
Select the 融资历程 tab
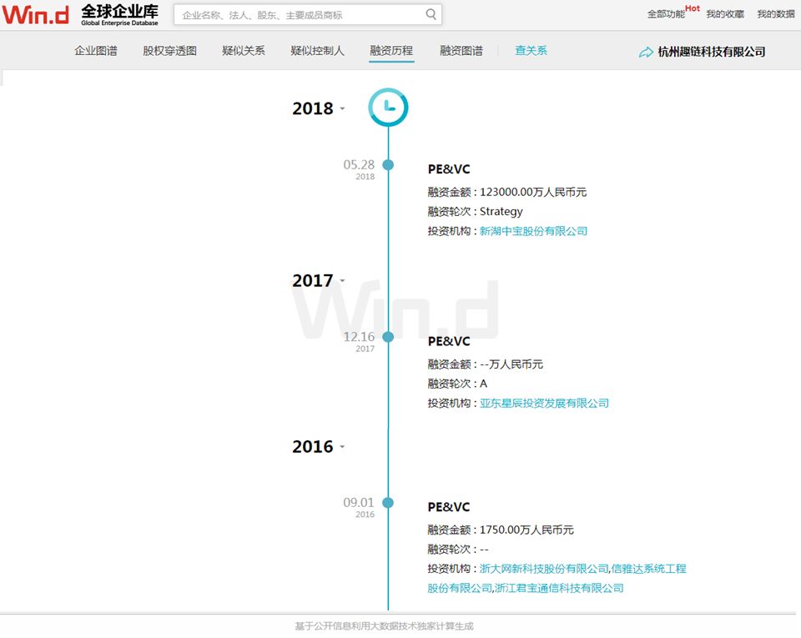[391, 51]
